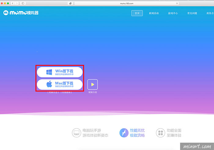The image size is (214, 150).
Task: Open the 安装指南 link
Action: tap(66, 92)
